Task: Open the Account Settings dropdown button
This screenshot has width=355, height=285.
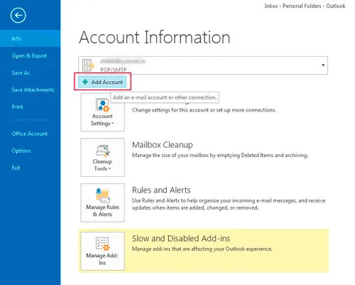Action: (102, 112)
